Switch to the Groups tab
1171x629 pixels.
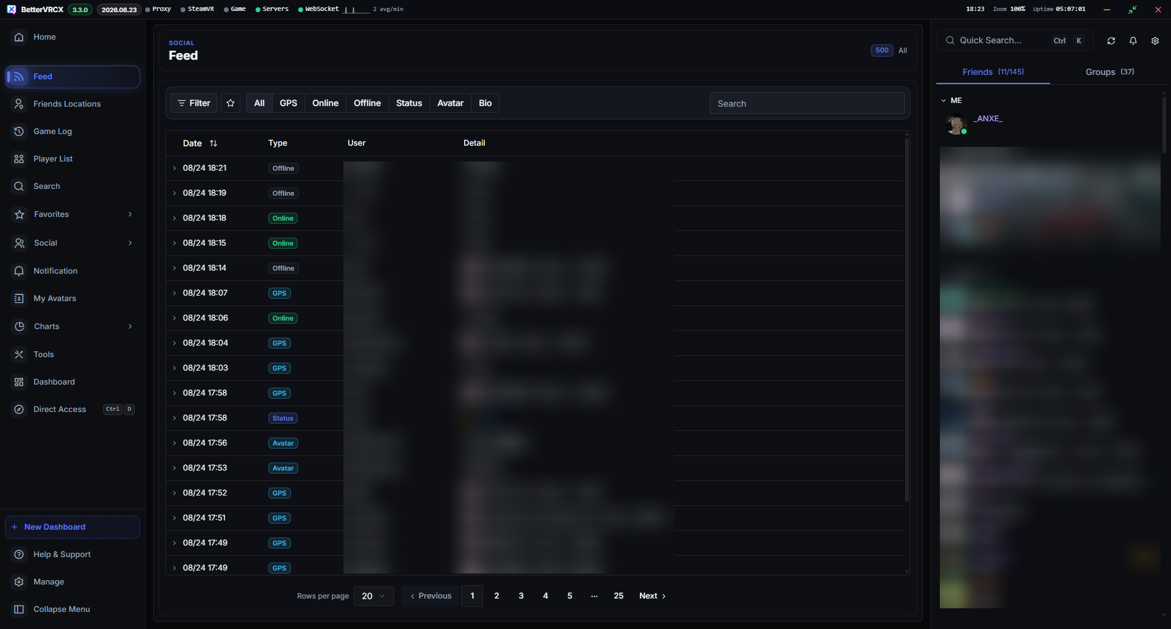[x=1110, y=72]
